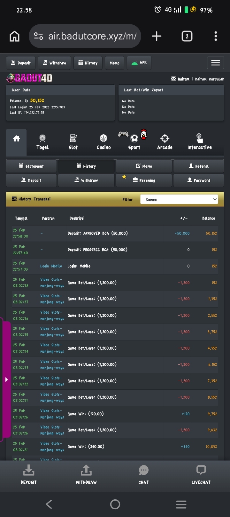Open the Withdraw item in the grid
Viewport: 230px width, 517px height.
[86, 180]
